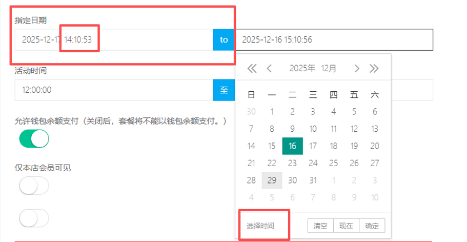467x242 pixels.
Task: Select the highlighted date 16
Action: (293, 146)
